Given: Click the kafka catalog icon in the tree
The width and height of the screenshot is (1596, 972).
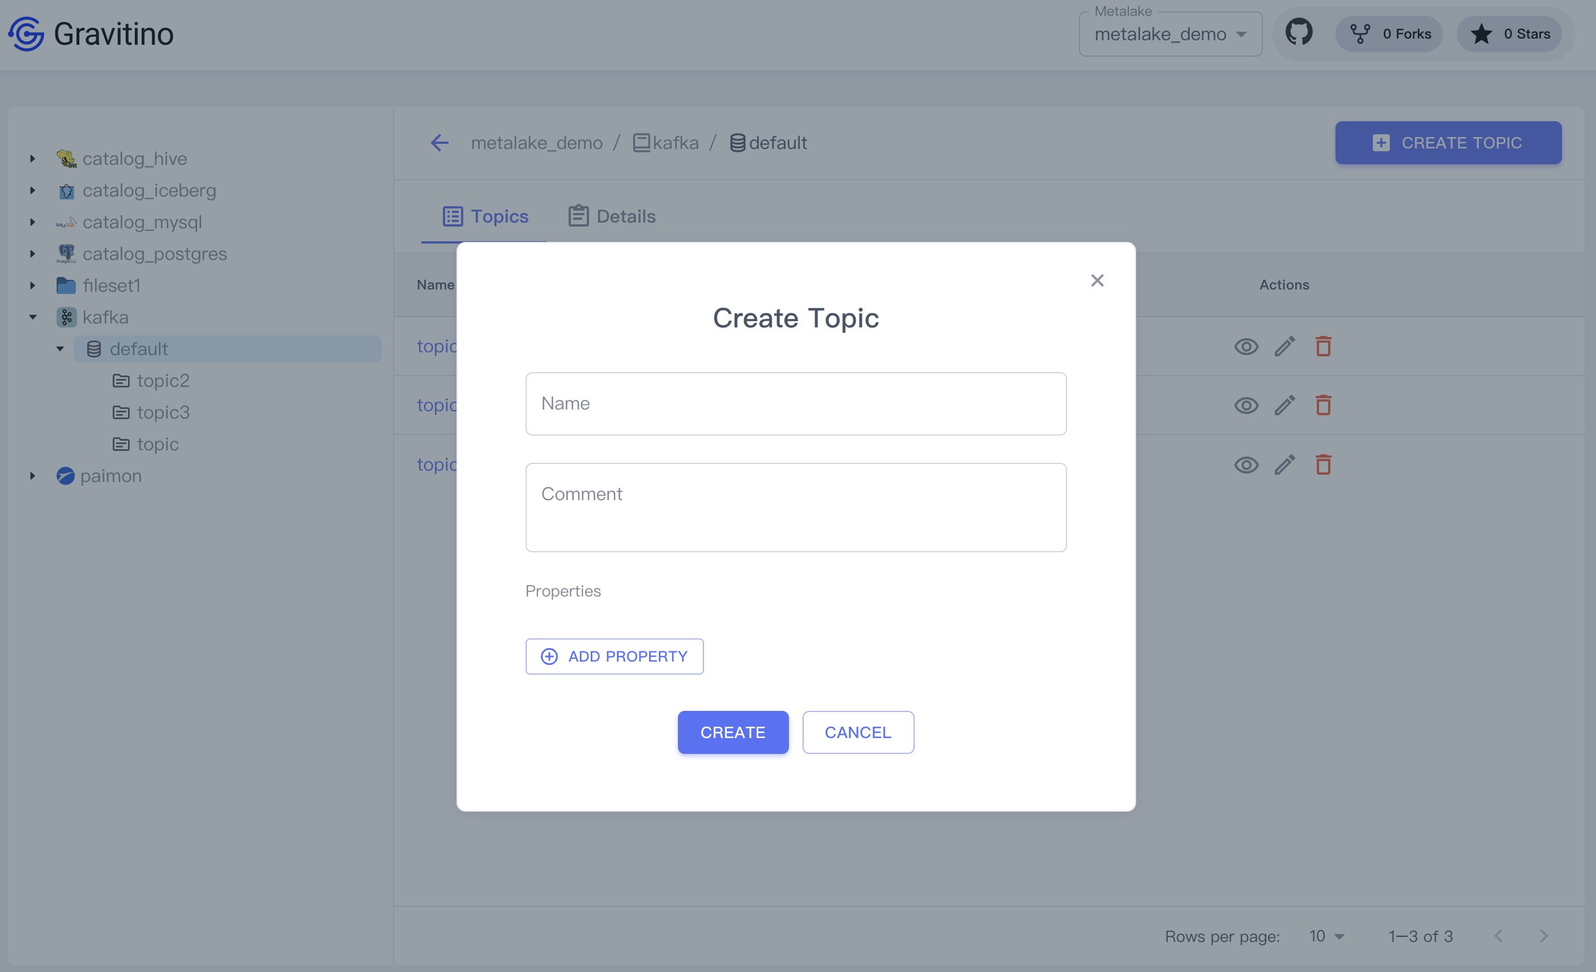Looking at the screenshot, I should [66, 317].
